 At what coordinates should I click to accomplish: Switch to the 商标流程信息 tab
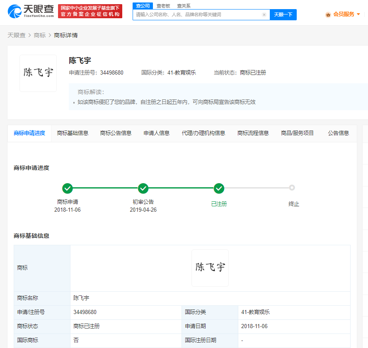[253, 133]
